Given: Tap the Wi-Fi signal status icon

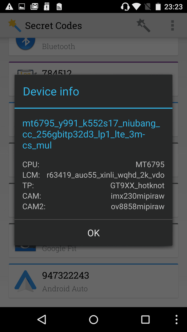Looking at the screenshot, I should pos(136,6).
